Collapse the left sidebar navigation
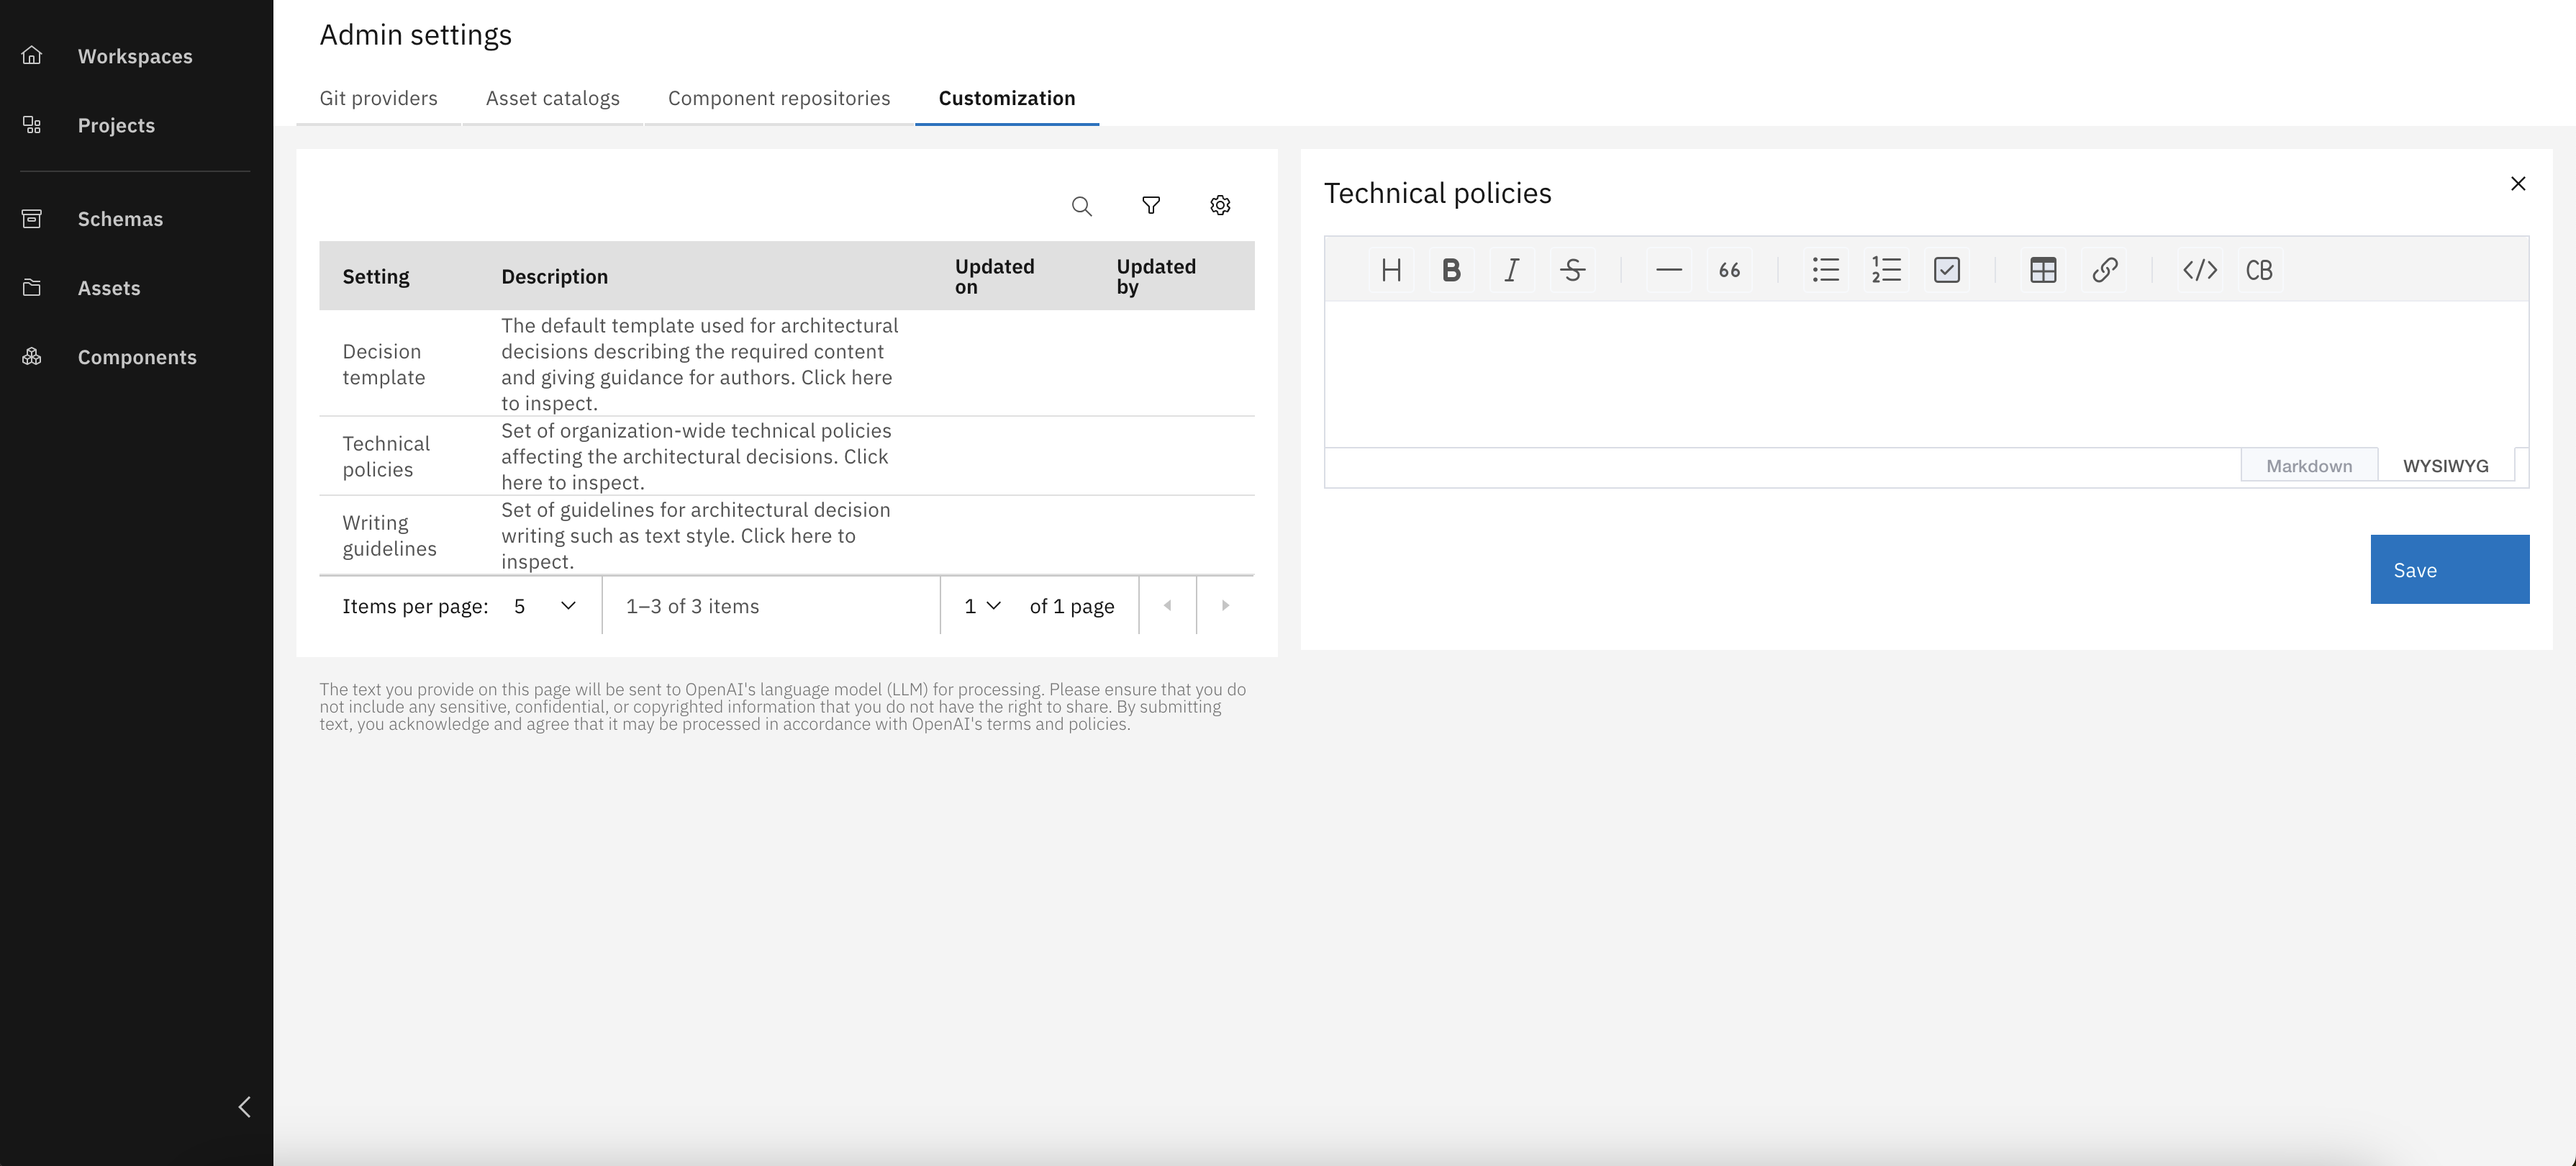2576x1166 pixels. pos(244,1106)
